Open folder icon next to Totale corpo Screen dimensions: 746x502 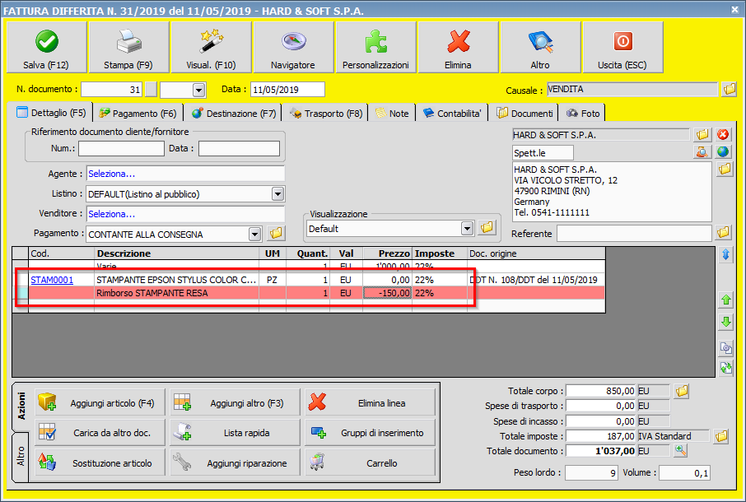tap(682, 391)
